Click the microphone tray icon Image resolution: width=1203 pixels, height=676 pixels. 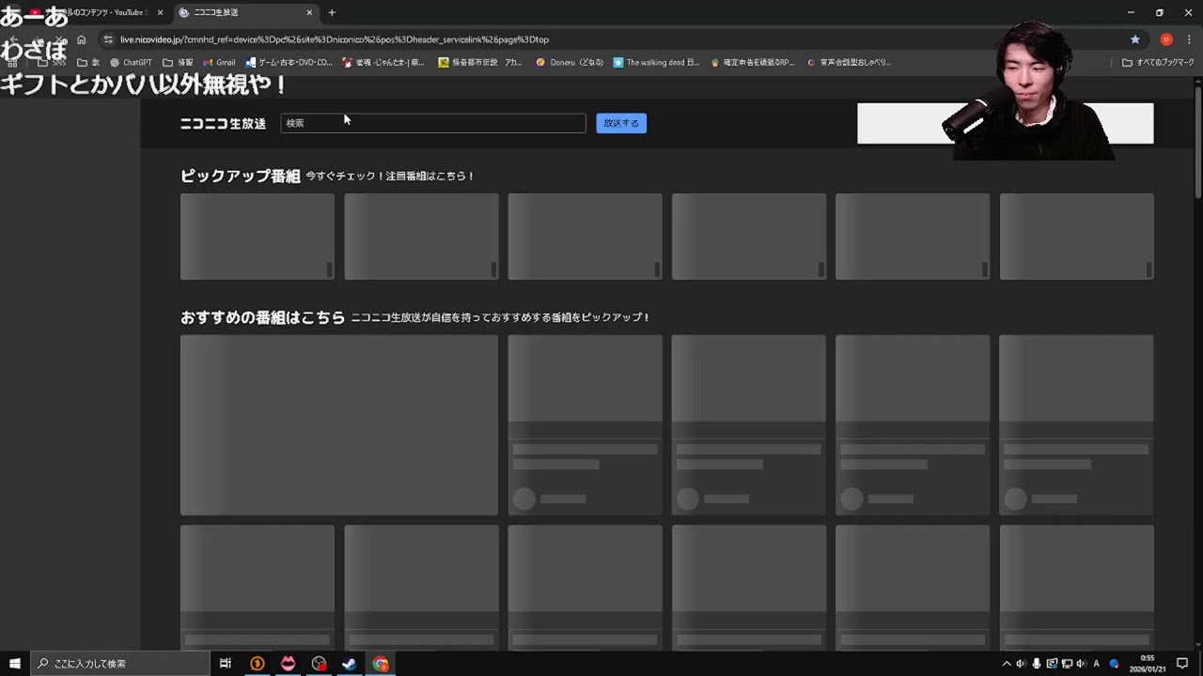[1037, 664]
